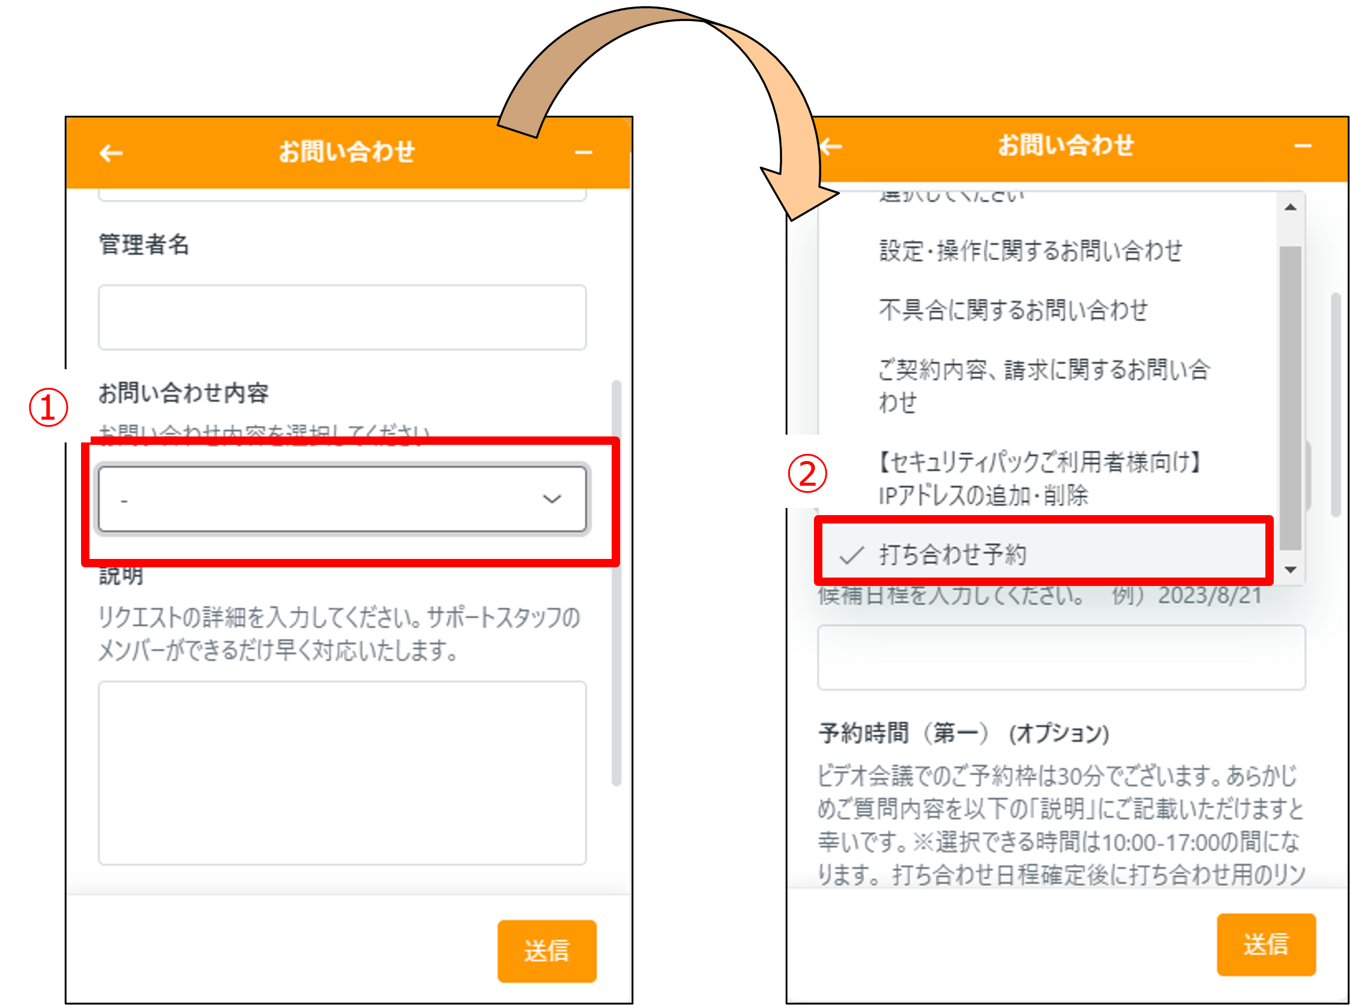1350x1005 pixels.
Task: Click back arrow in right お問い合わせ header
Action: [x=831, y=146]
